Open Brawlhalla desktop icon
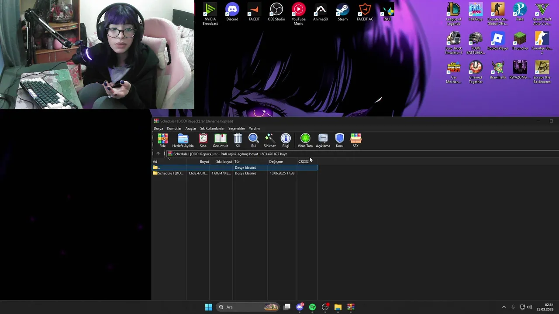 pyautogui.click(x=497, y=71)
